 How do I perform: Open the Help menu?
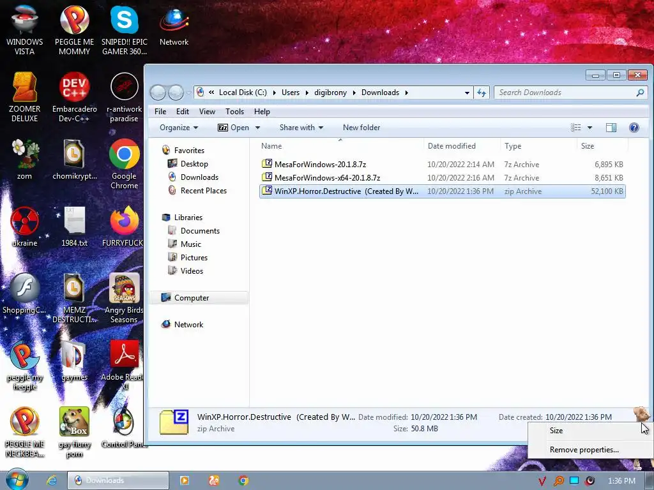pyautogui.click(x=262, y=111)
